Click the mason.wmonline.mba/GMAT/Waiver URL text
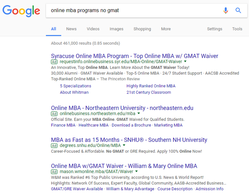This screenshot has width=249, height=196. click(96, 171)
